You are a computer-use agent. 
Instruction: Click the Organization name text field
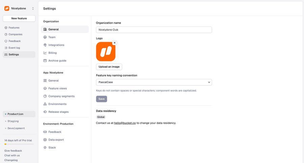coord(154,30)
